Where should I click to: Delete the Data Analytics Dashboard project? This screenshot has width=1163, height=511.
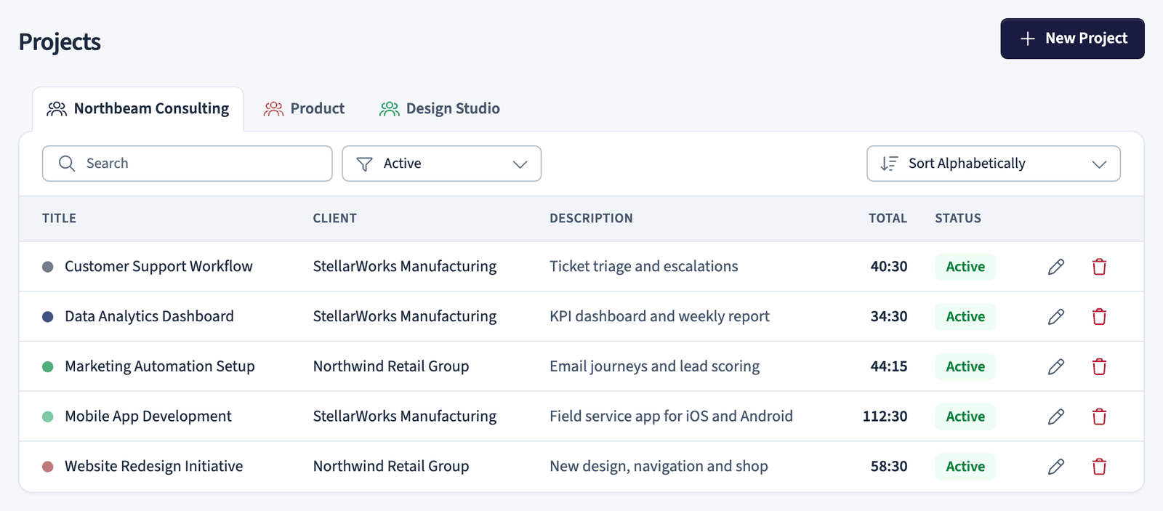coord(1099,316)
